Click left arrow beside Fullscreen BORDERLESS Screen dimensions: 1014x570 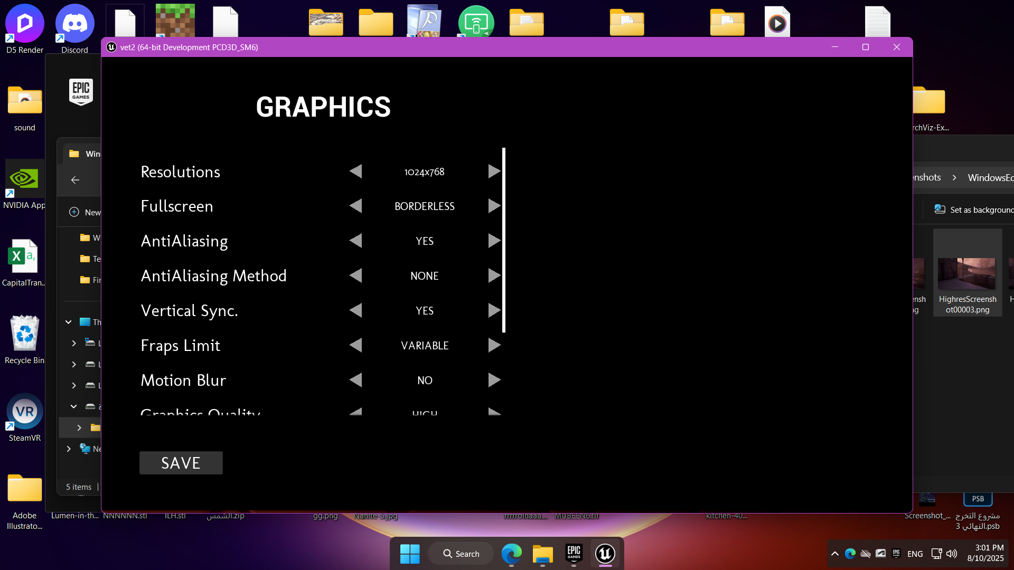pos(356,206)
